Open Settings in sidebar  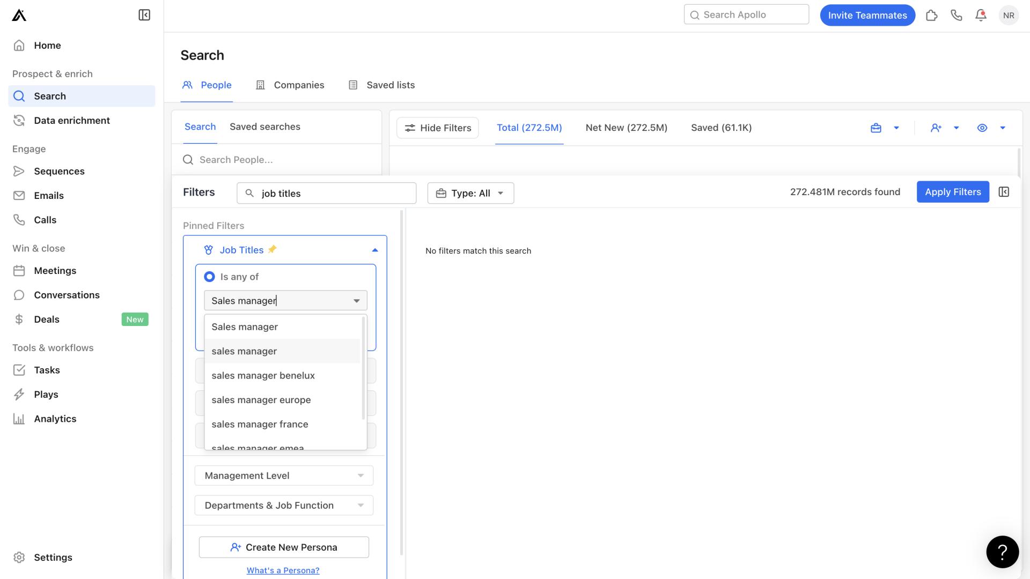point(82,558)
